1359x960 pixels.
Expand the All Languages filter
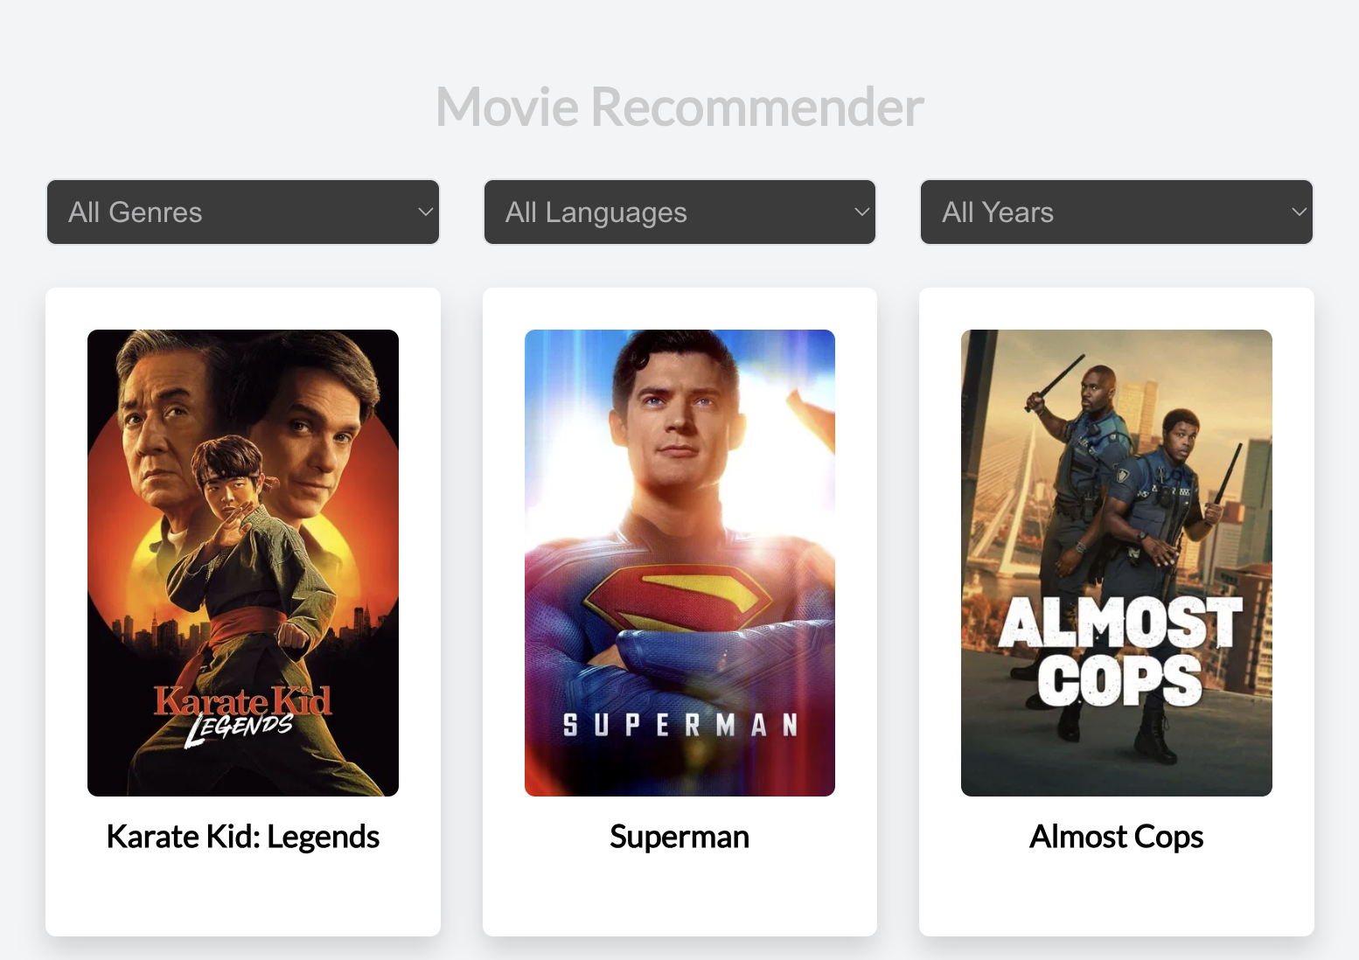[x=679, y=212]
